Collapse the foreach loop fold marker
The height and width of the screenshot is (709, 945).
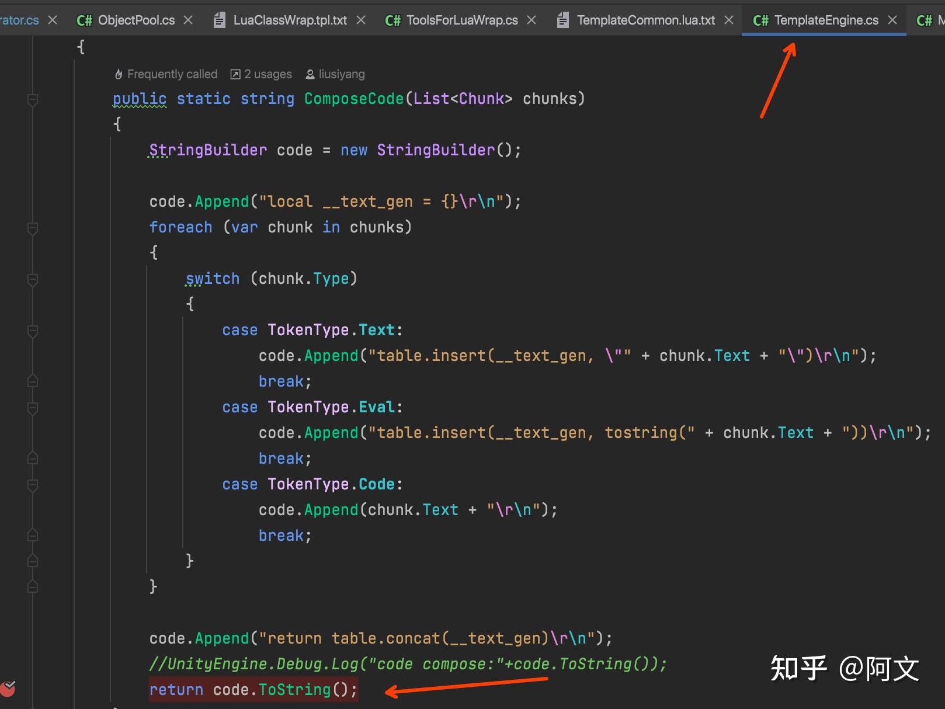[x=33, y=228]
